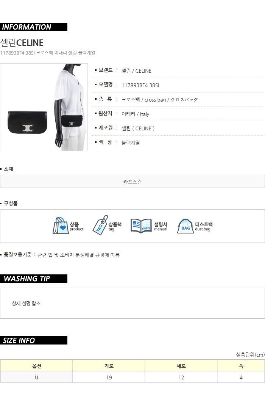The image size is (265, 415).
Task: Click the dust bag BAG icon
Action: tap(185, 226)
